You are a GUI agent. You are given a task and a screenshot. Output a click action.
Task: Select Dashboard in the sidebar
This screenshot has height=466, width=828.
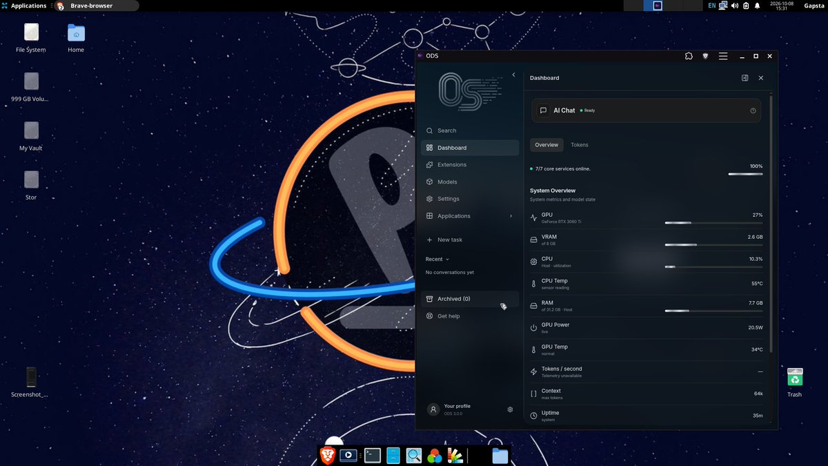click(x=470, y=148)
